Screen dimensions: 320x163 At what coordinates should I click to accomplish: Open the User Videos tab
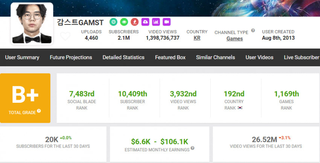[x=259, y=57]
